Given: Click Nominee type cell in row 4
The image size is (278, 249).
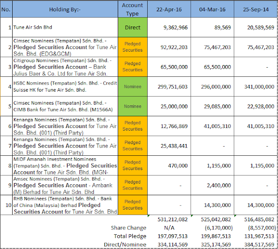Looking at the screenshot, I should (132, 87).
